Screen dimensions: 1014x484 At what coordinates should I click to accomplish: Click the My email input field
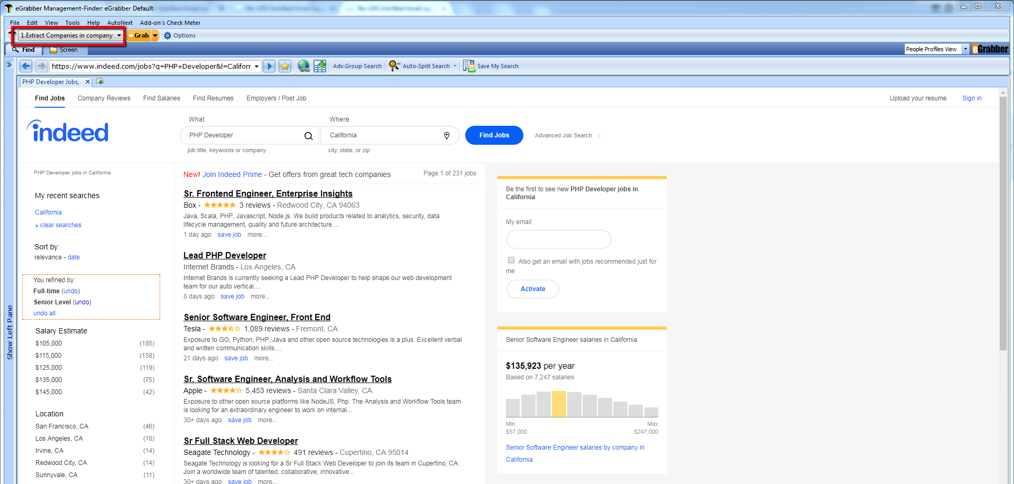click(559, 239)
